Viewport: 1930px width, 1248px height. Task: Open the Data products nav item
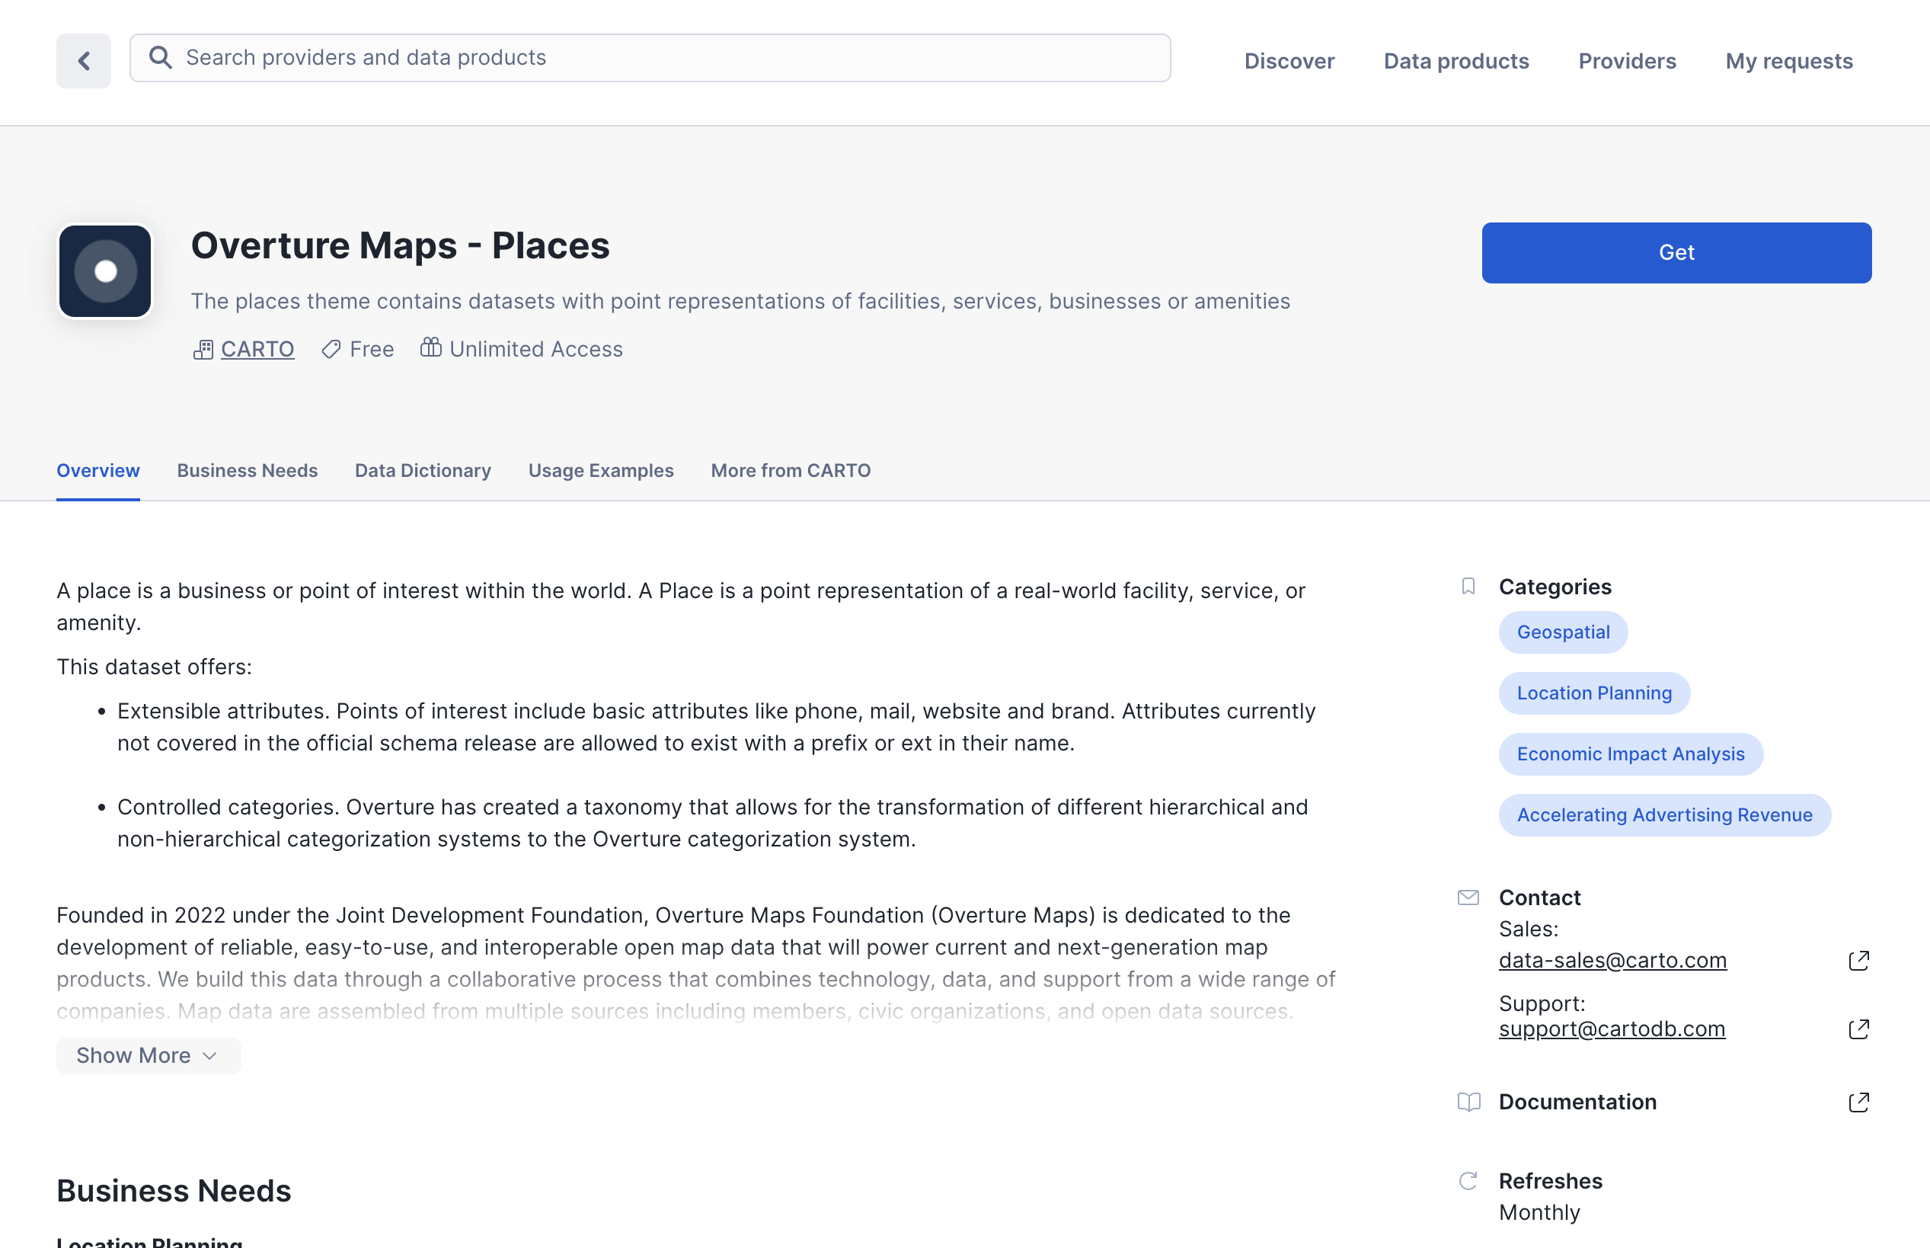coord(1456,61)
